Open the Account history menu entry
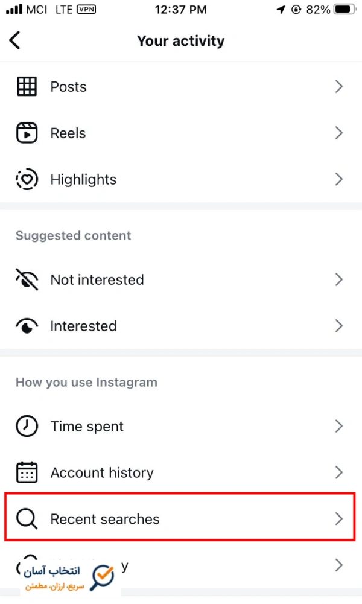 click(x=181, y=472)
